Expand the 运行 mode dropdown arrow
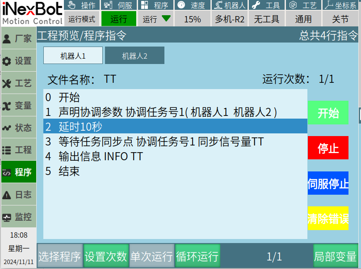The width and height of the screenshot is (361, 269). 166,19
